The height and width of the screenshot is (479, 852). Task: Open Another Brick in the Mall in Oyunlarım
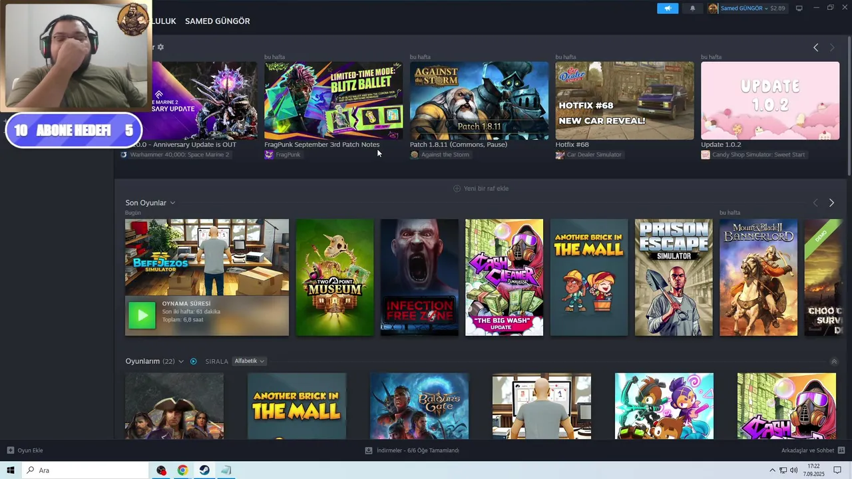pos(297,406)
